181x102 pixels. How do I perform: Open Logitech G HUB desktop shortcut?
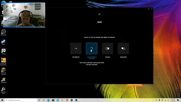(x=3, y=90)
